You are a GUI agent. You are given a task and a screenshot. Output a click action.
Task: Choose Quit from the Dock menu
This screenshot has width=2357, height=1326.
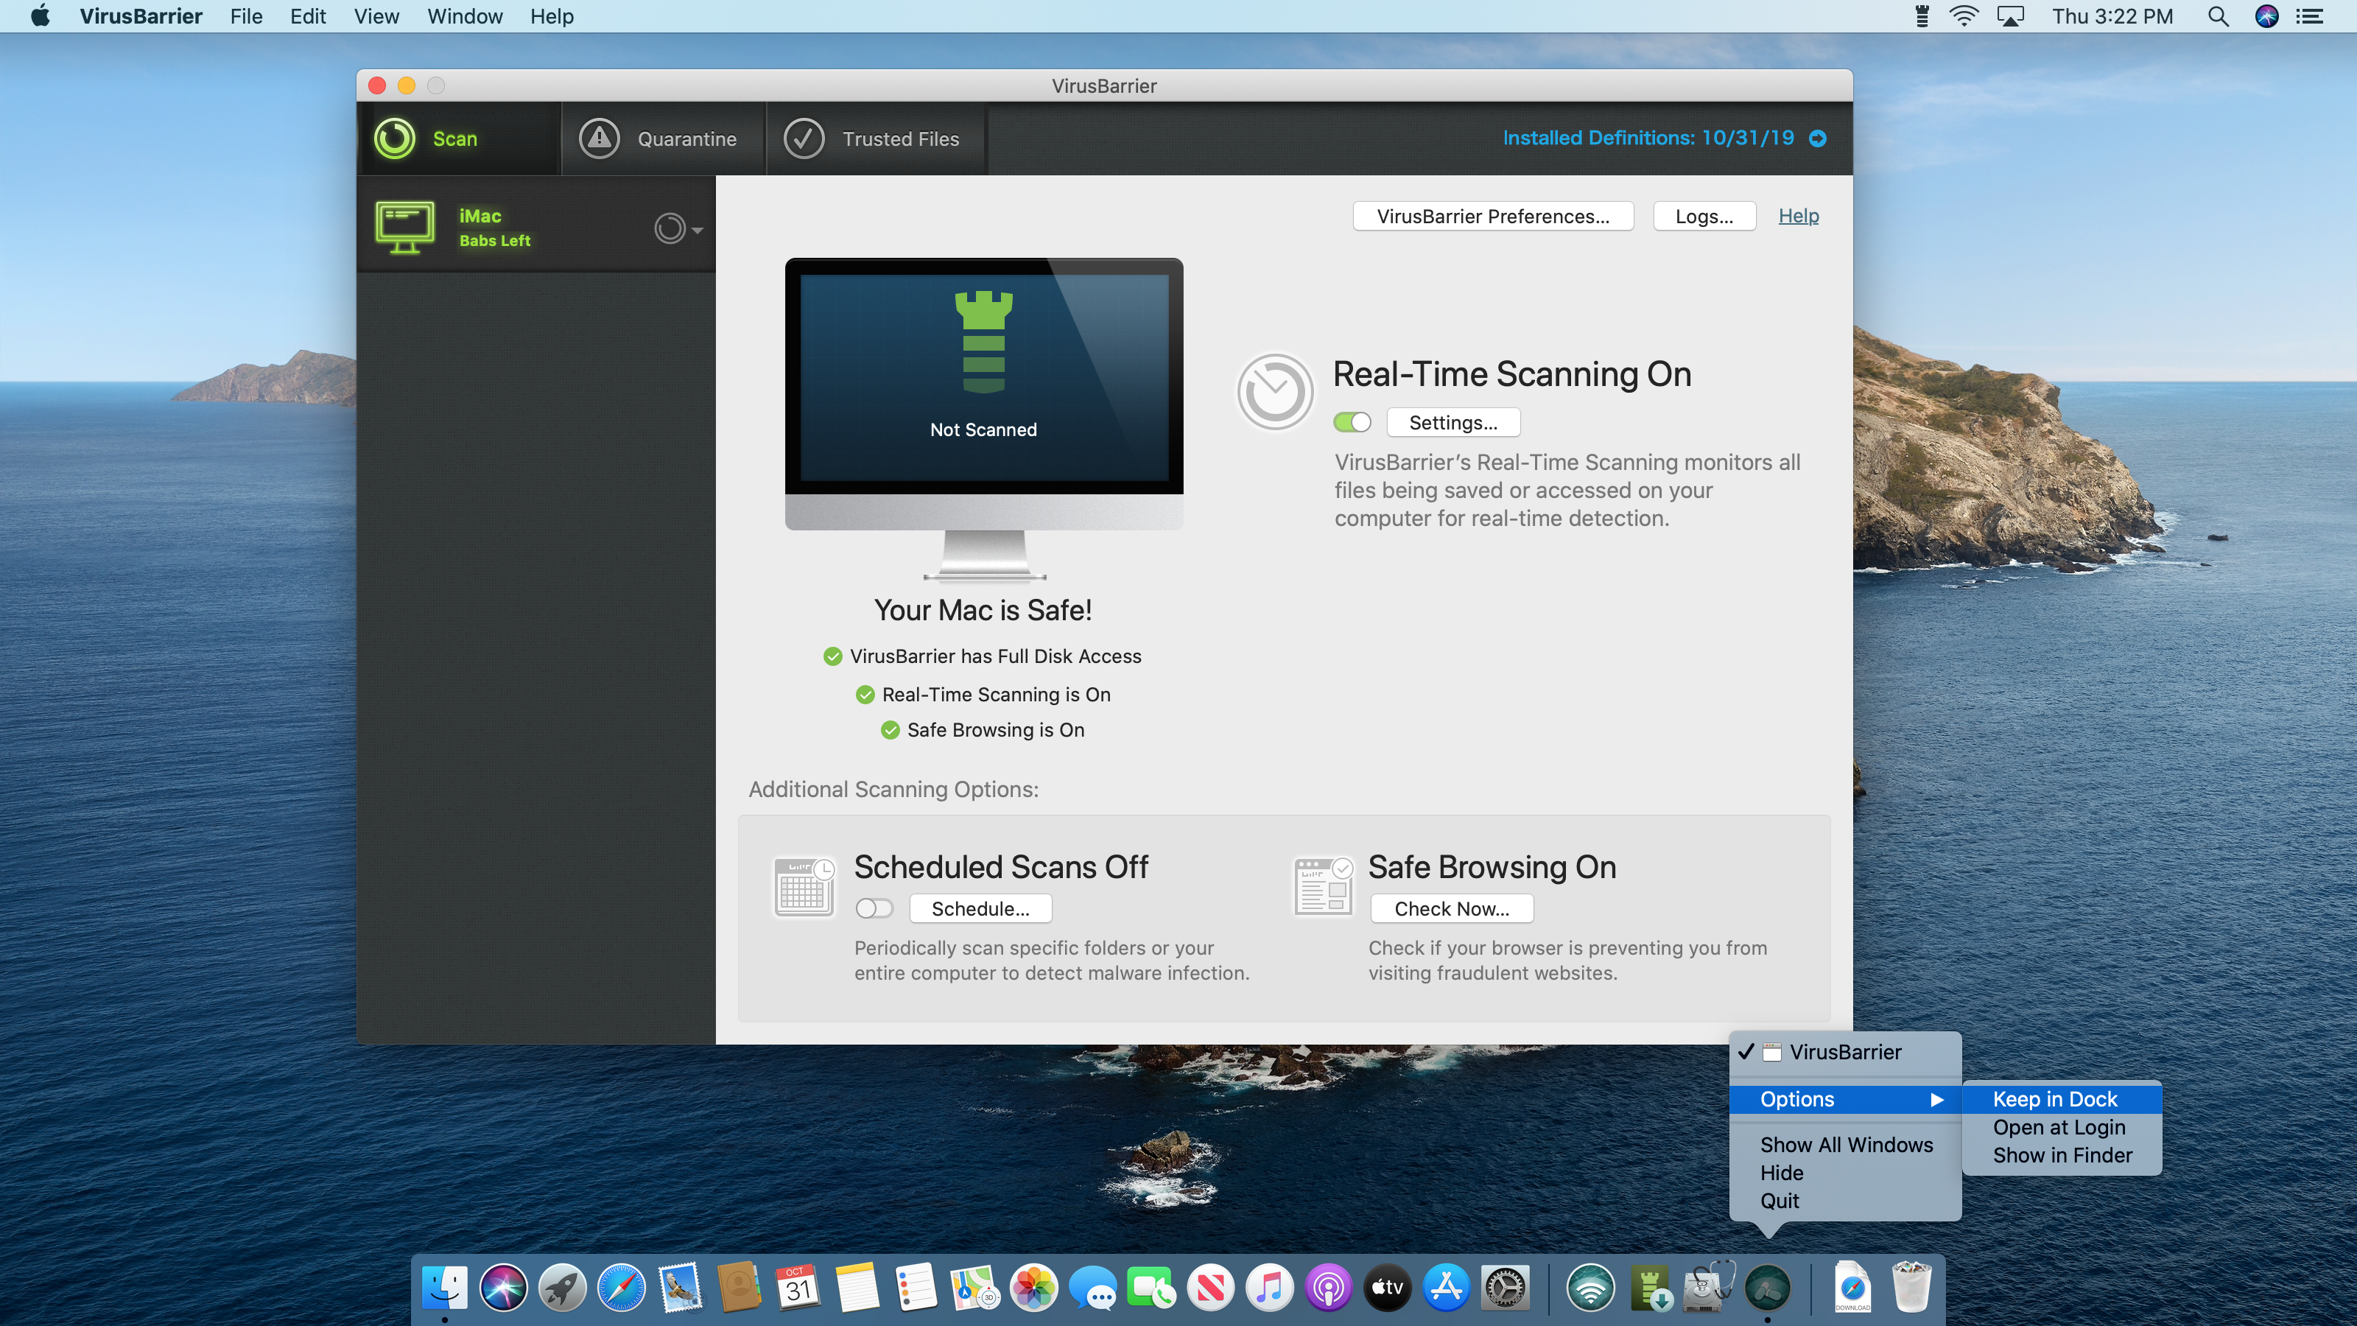click(x=1844, y=1201)
